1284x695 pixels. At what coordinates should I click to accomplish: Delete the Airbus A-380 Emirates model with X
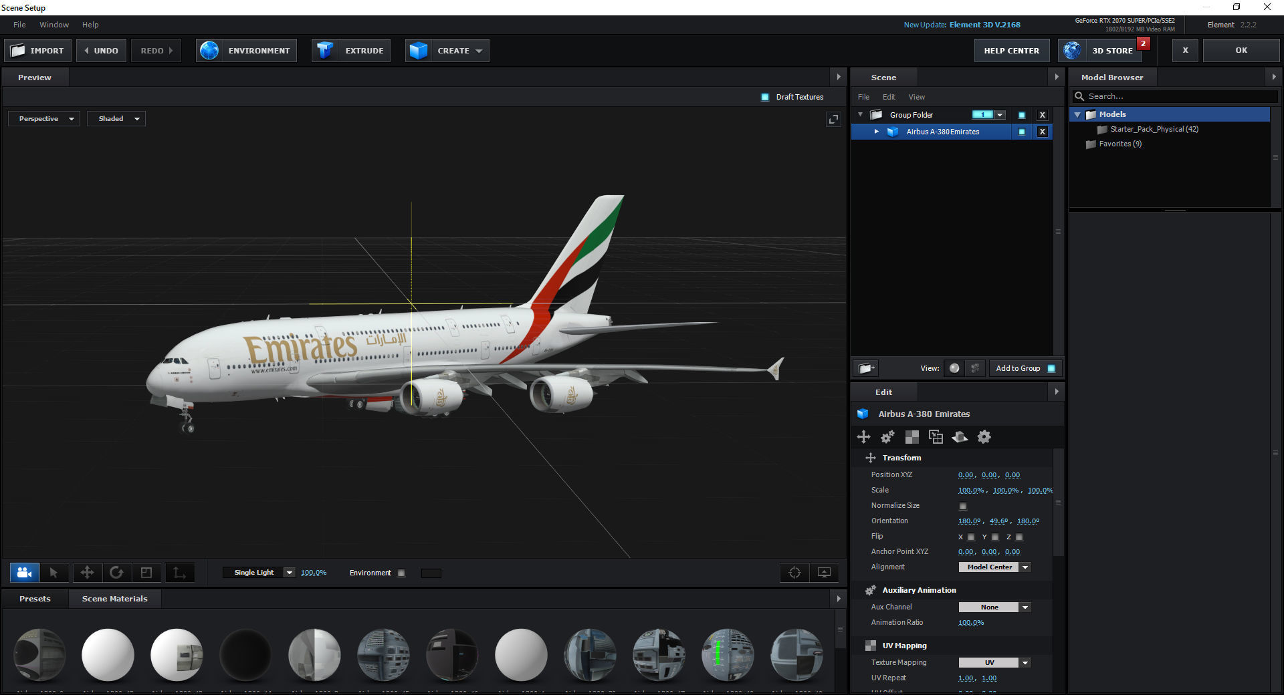pyautogui.click(x=1042, y=132)
